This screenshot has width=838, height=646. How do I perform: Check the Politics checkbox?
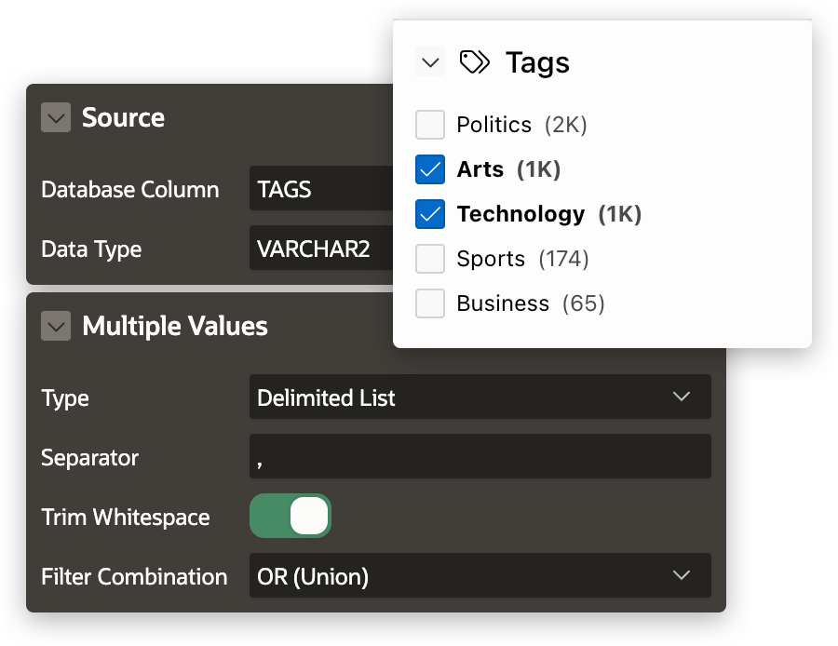coord(430,125)
